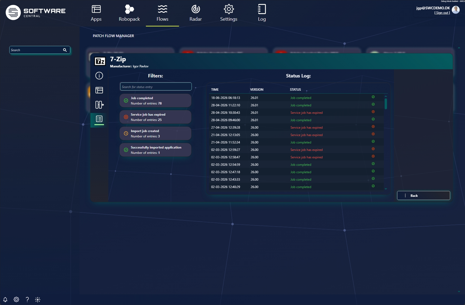Select the 02-03-2026 12:54:59 log row
The width and height of the screenshot is (465, 305).
point(296,164)
